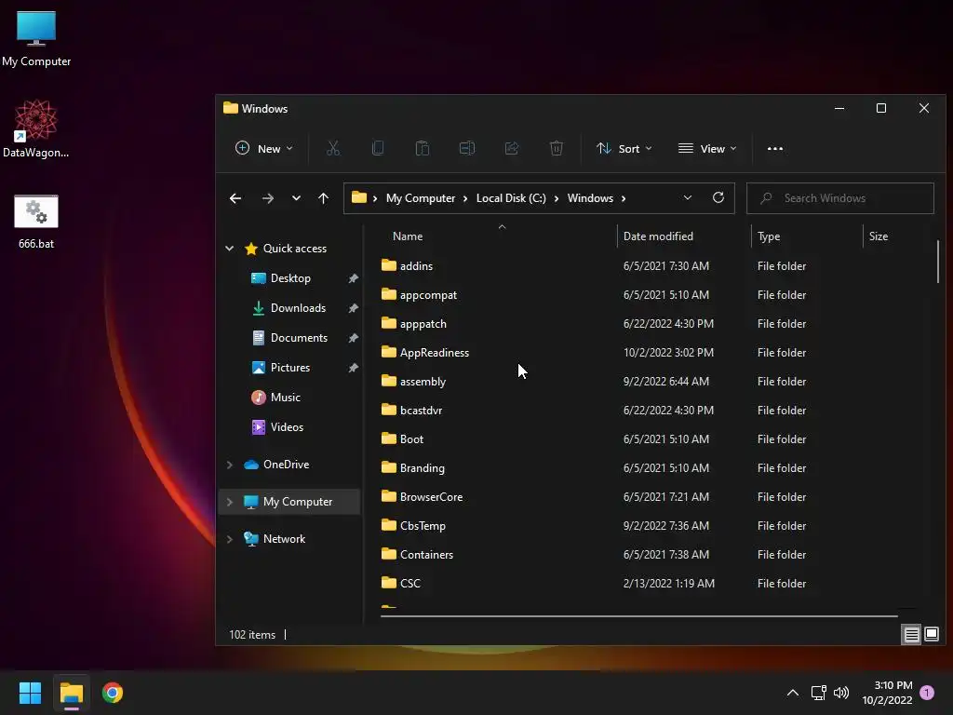The image size is (953, 715).
Task: Expand the My Computer tree node
Action: click(230, 502)
